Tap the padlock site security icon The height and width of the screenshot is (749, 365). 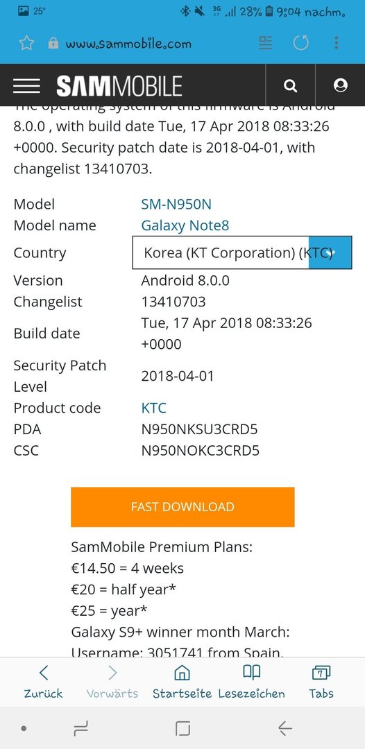[x=53, y=44]
